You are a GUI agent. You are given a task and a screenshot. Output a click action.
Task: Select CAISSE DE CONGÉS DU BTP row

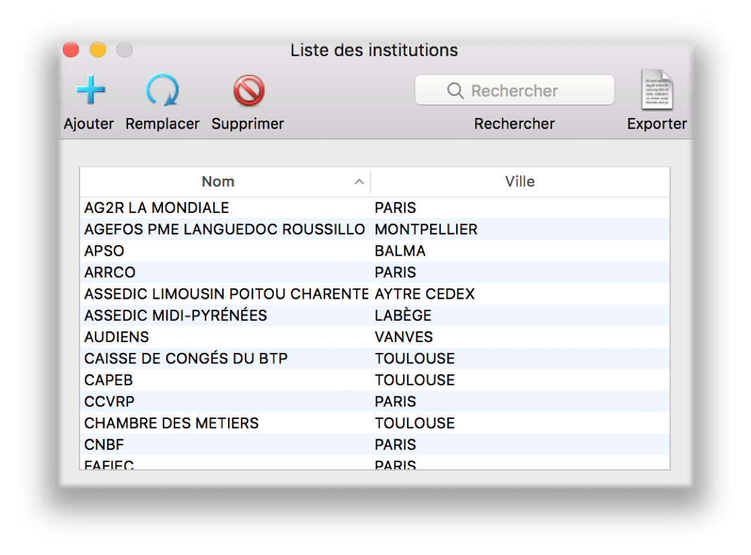tap(375, 358)
